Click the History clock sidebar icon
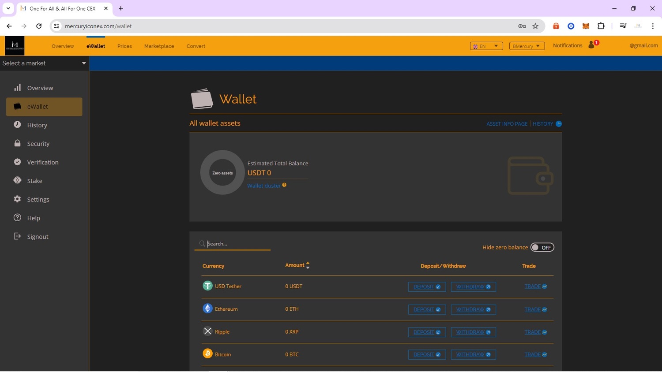The image size is (662, 372). click(17, 125)
